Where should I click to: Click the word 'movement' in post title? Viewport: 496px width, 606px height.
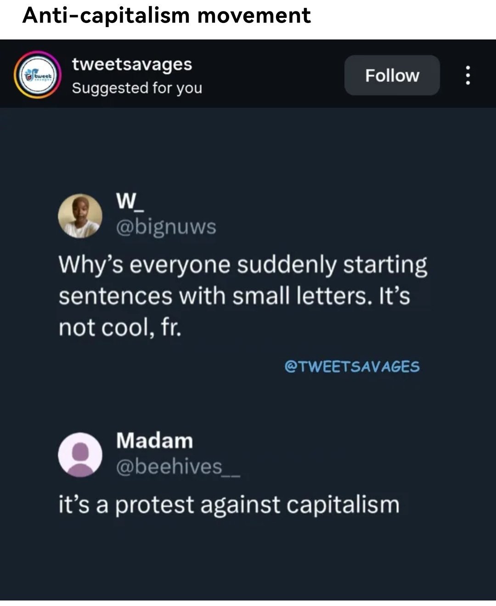[254, 15]
